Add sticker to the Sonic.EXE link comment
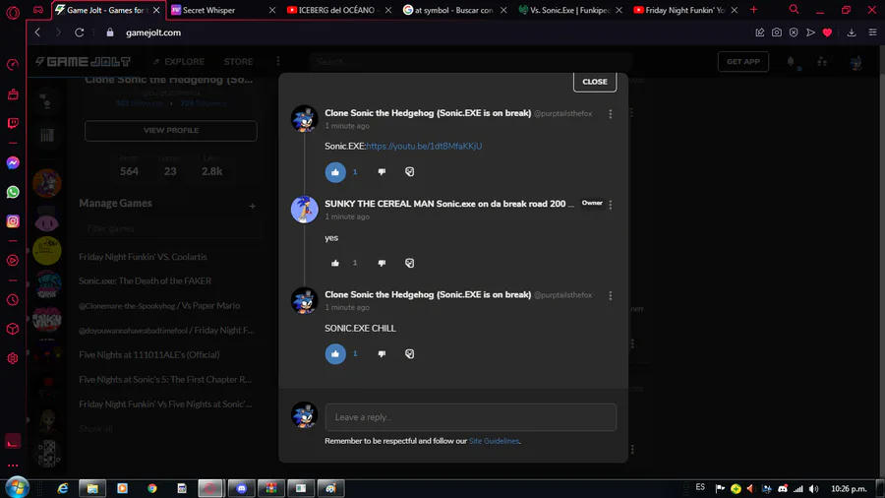Image resolution: width=885 pixels, height=498 pixels. (410, 171)
